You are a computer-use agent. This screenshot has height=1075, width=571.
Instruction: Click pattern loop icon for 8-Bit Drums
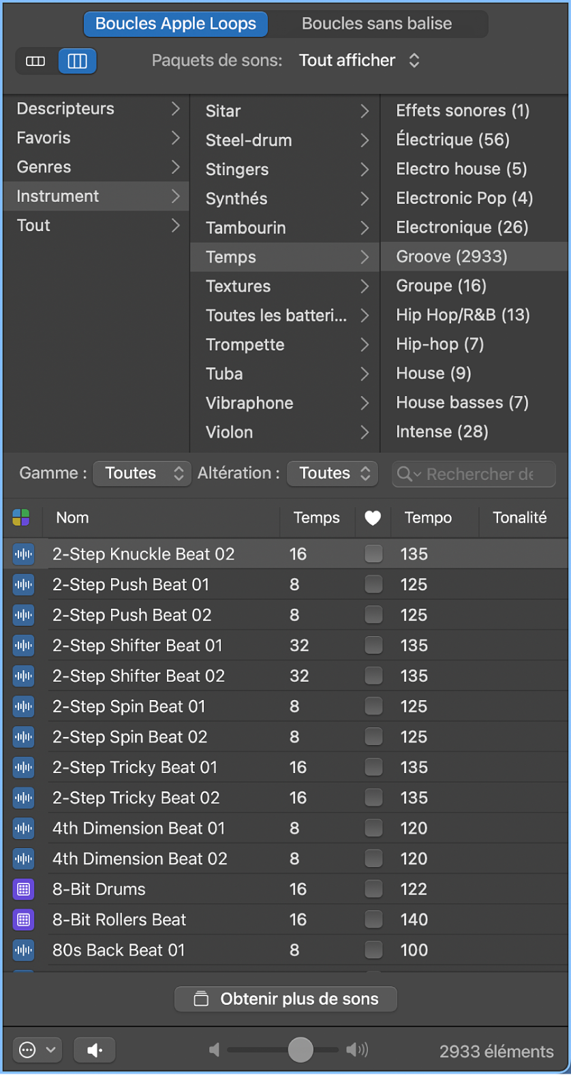tap(23, 889)
